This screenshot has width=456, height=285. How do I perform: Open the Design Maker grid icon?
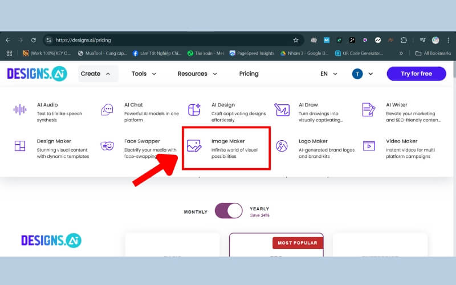click(x=20, y=146)
